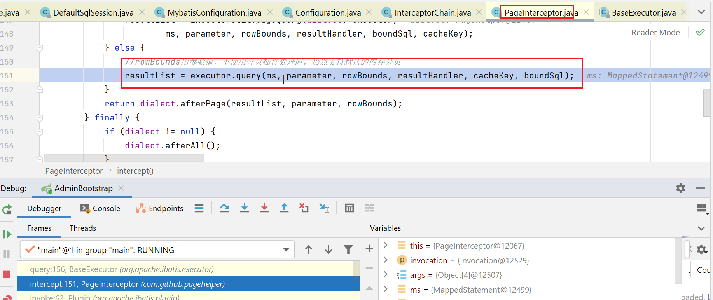Filter frames using the funnel icon

pyautogui.click(x=348, y=249)
